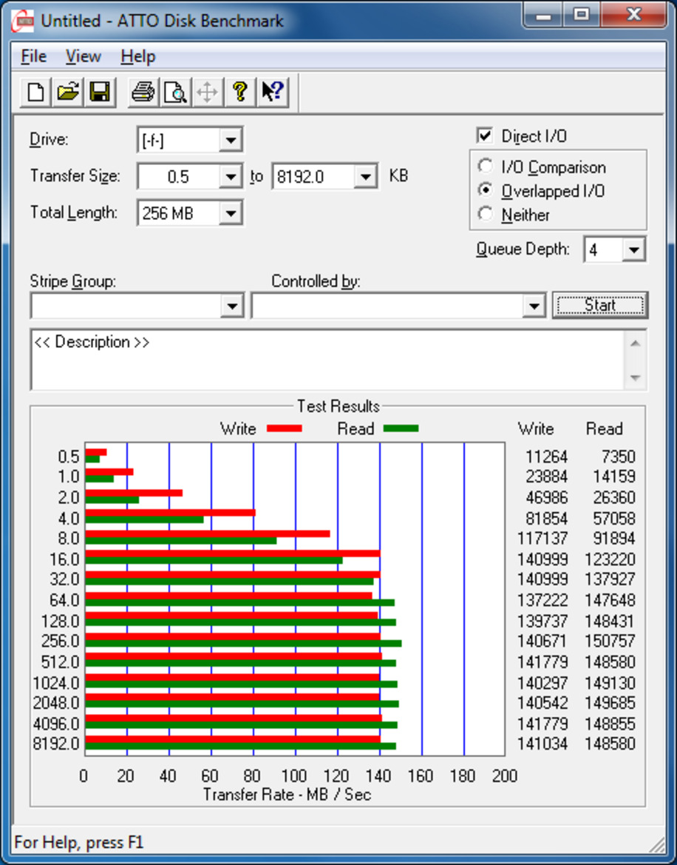The width and height of the screenshot is (677, 865).
Task: Maximize the ATTO Disk Benchmark window
Action: (581, 15)
